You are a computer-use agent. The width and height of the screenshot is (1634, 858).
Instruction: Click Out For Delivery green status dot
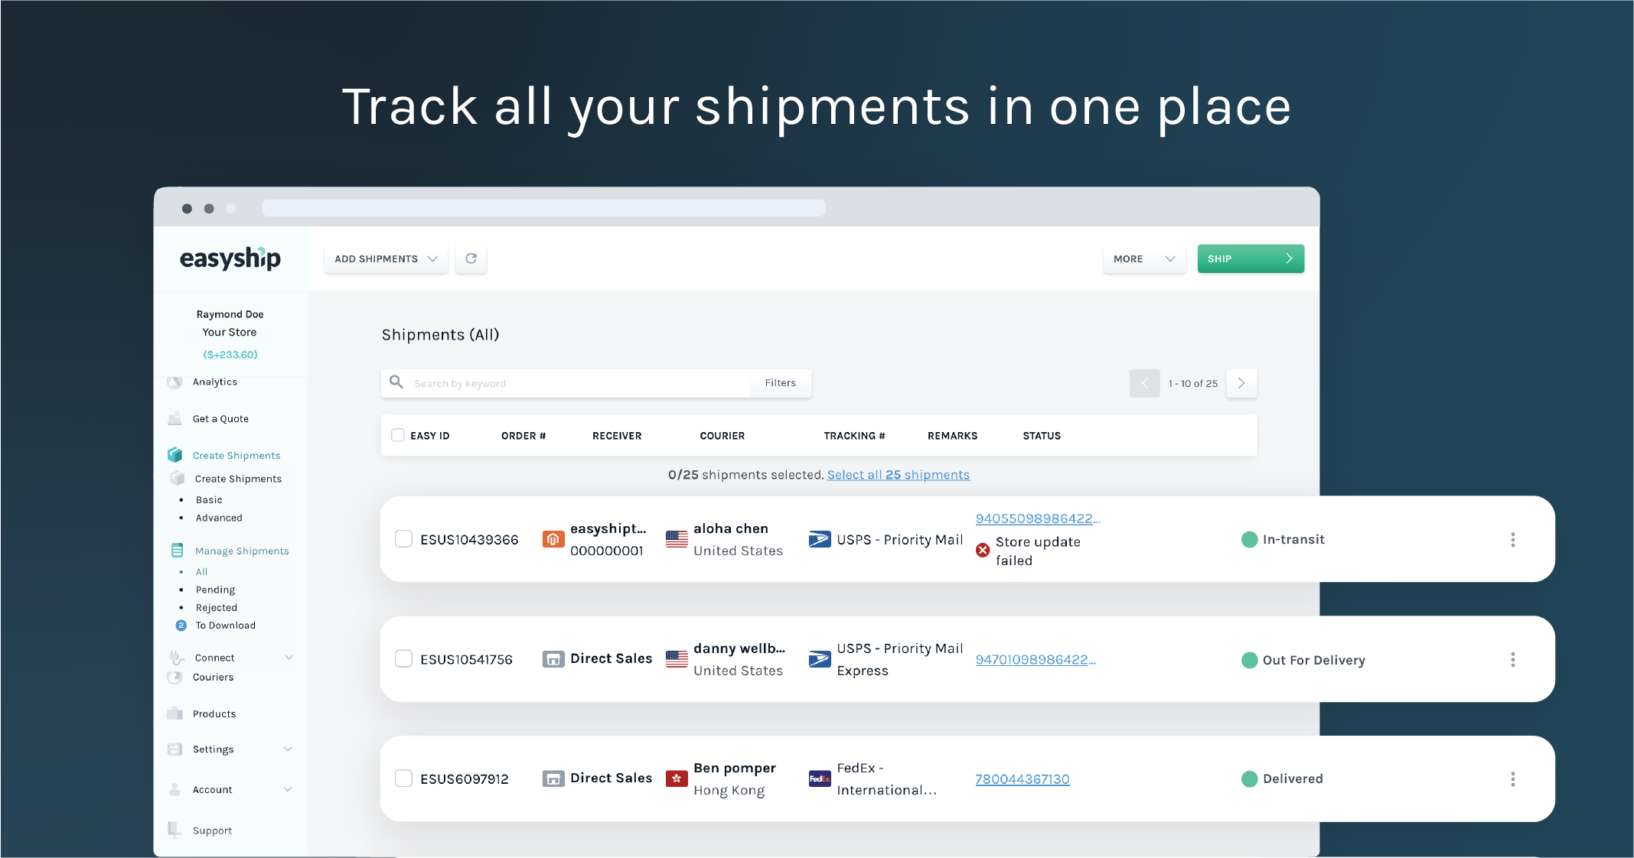tap(1249, 660)
